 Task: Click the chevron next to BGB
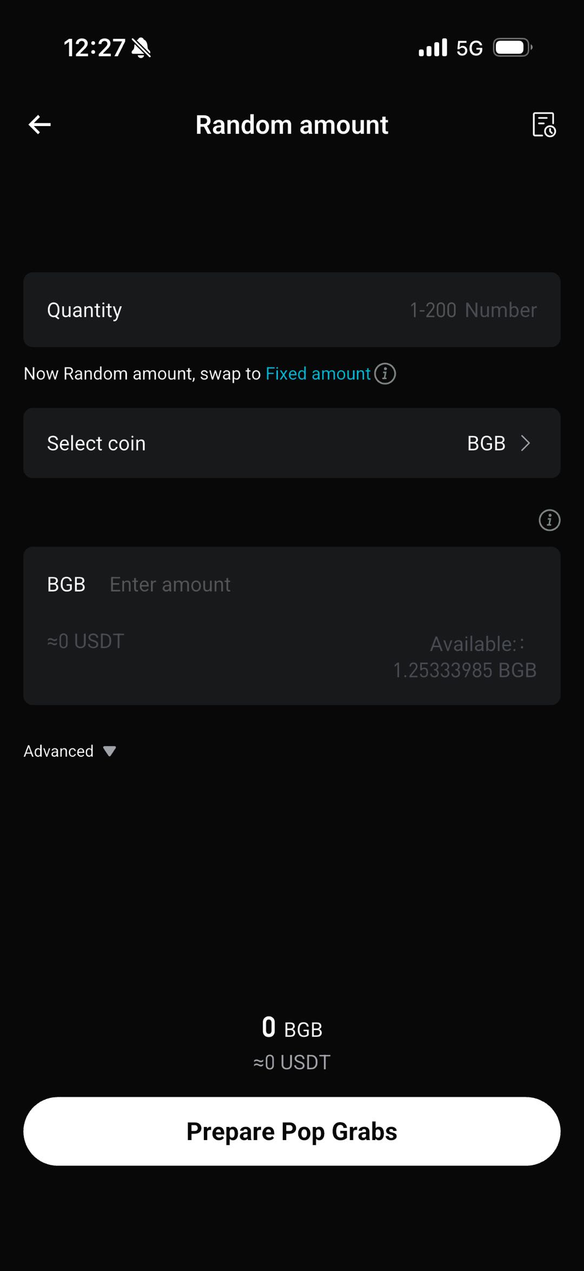click(526, 443)
